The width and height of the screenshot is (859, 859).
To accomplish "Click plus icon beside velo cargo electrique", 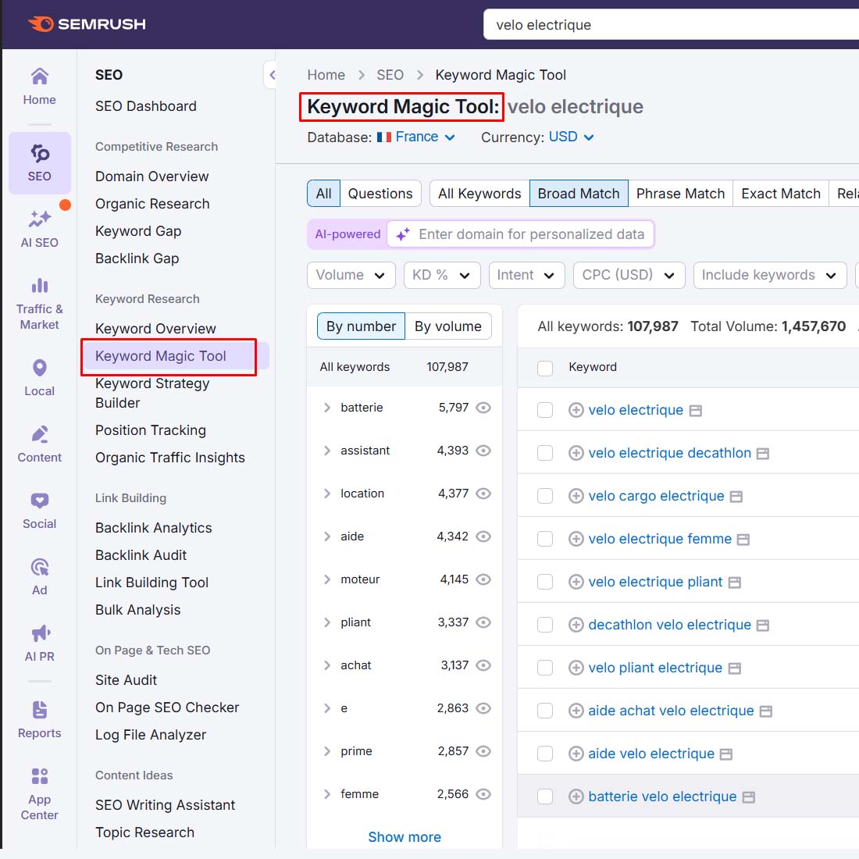I will pos(576,496).
